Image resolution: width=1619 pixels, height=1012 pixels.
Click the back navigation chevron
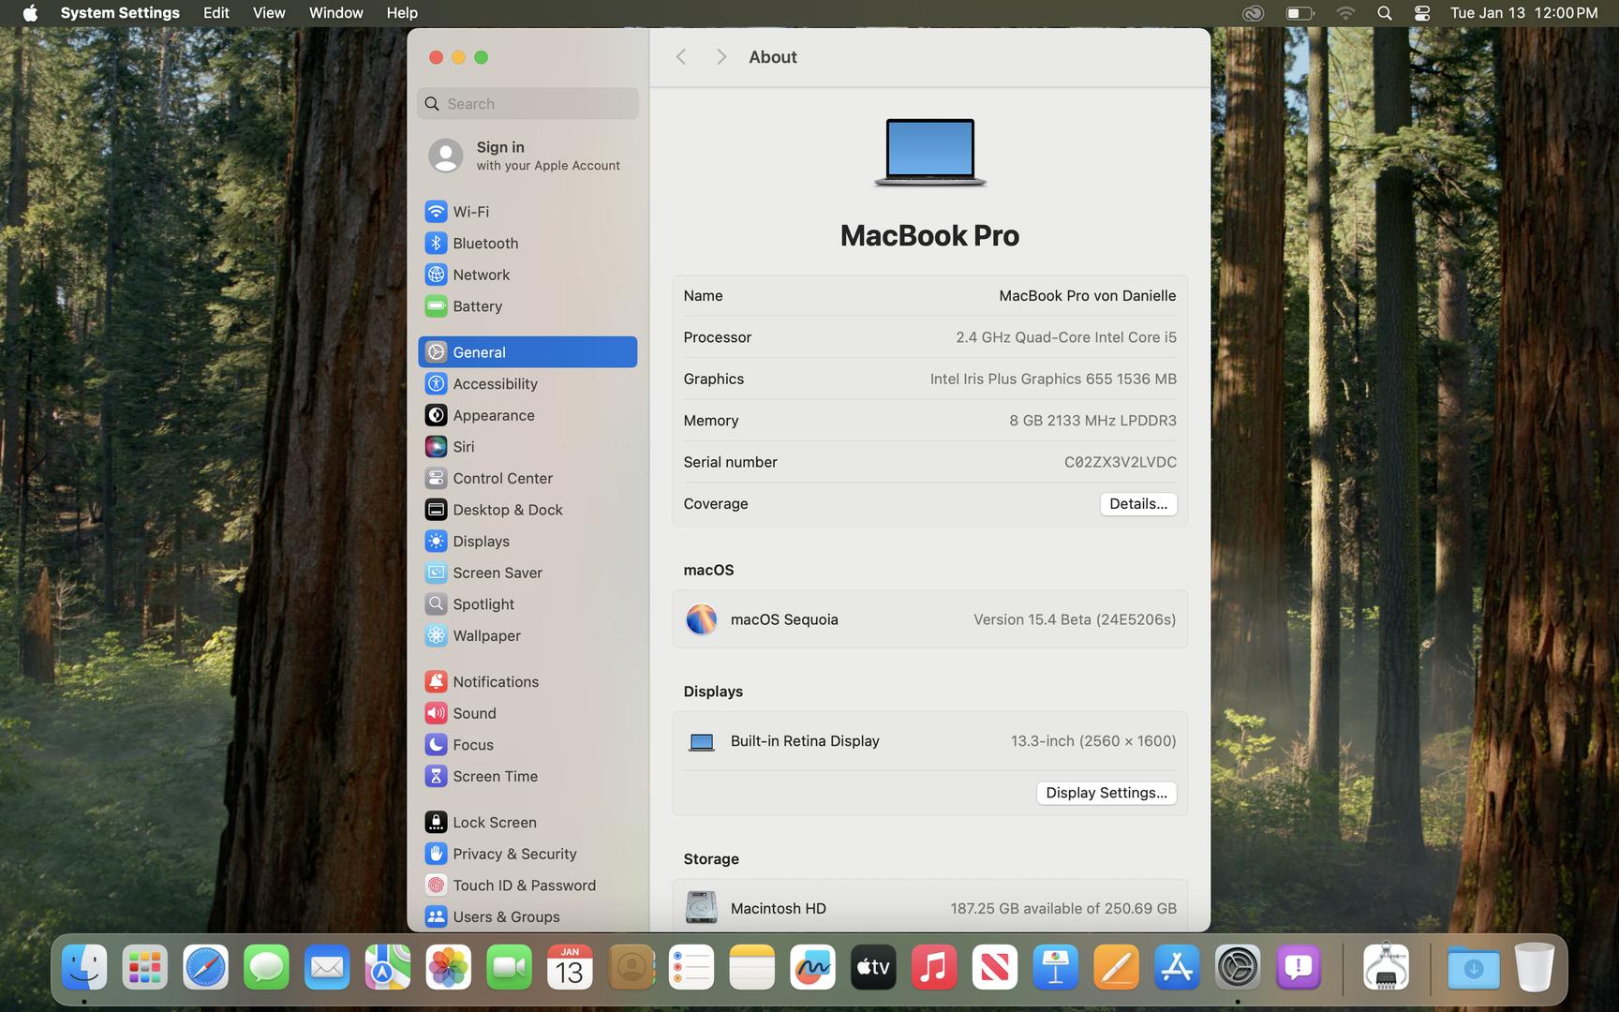pyautogui.click(x=681, y=57)
